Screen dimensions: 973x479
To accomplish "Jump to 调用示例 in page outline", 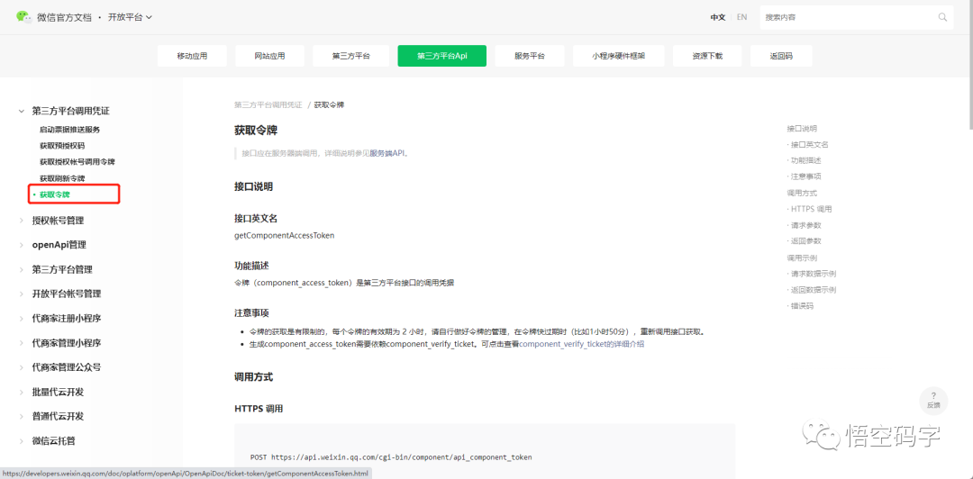I will (x=802, y=258).
